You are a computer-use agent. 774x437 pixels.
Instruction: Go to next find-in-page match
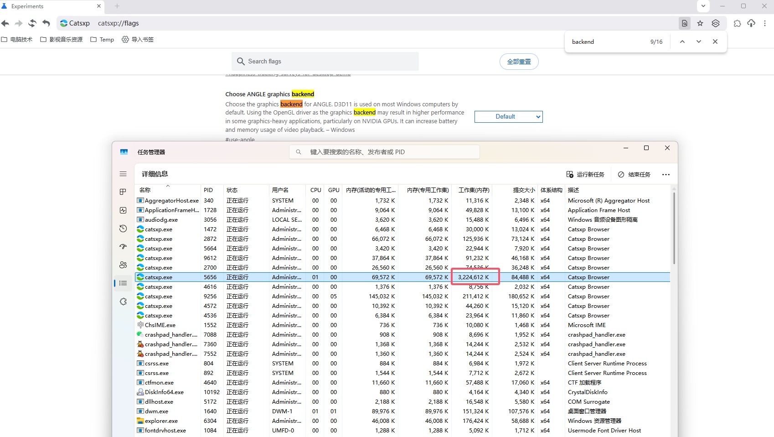point(698,42)
